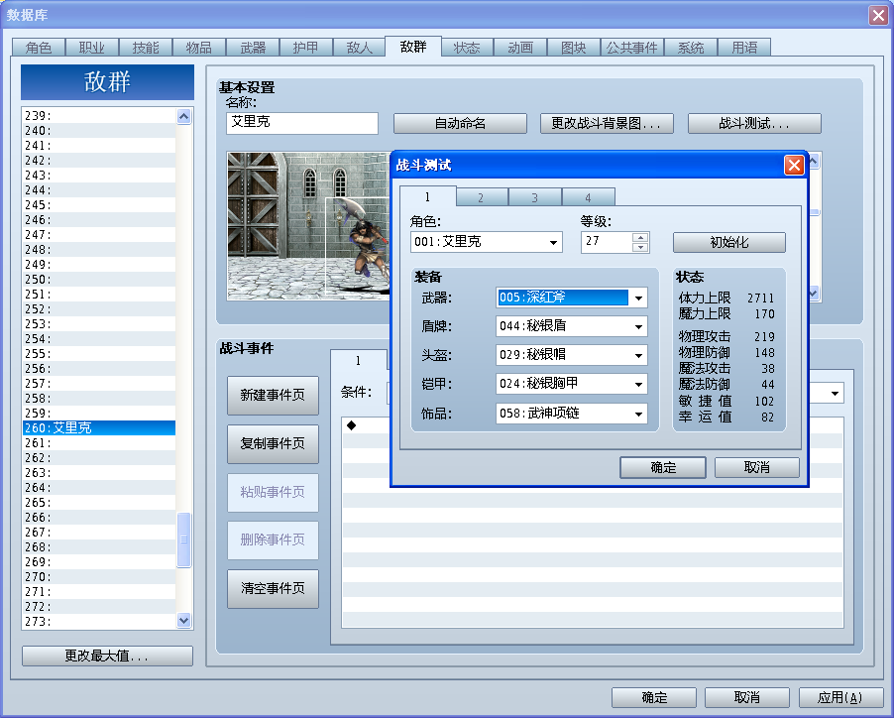Click the 等级 input field showing 27

coord(607,242)
